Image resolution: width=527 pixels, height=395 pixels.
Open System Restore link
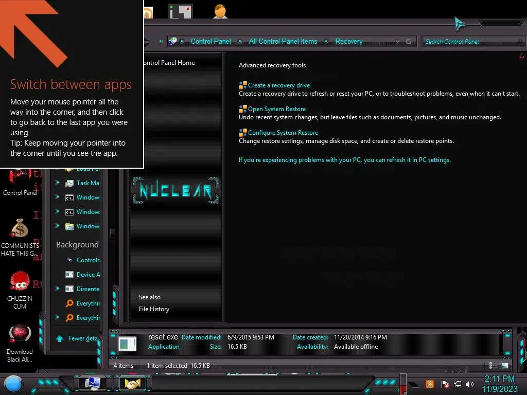tap(277, 109)
